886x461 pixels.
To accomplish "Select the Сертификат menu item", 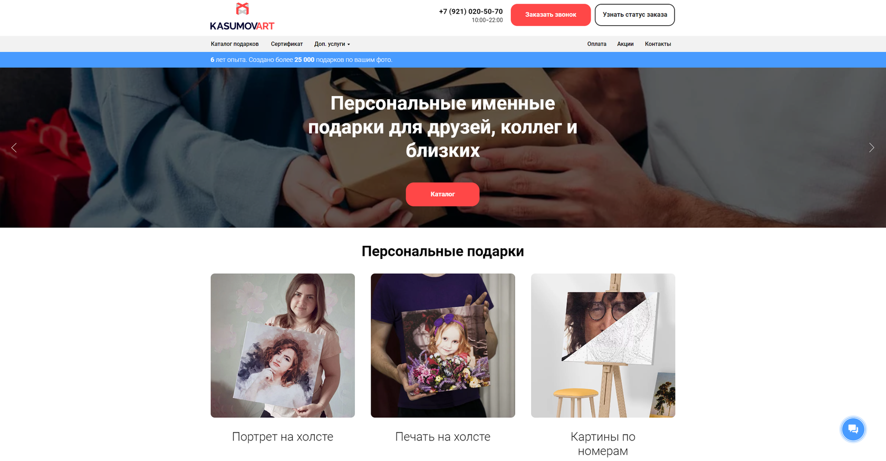I will click(x=287, y=44).
